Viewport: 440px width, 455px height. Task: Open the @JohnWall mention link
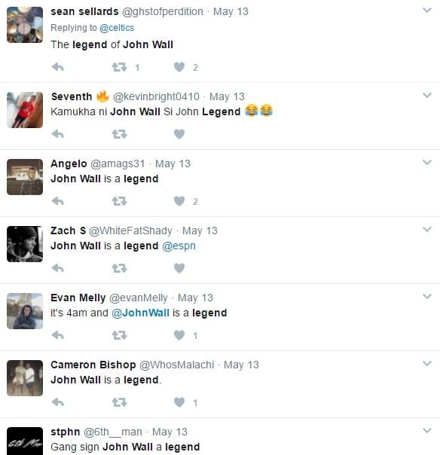[140, 313]
